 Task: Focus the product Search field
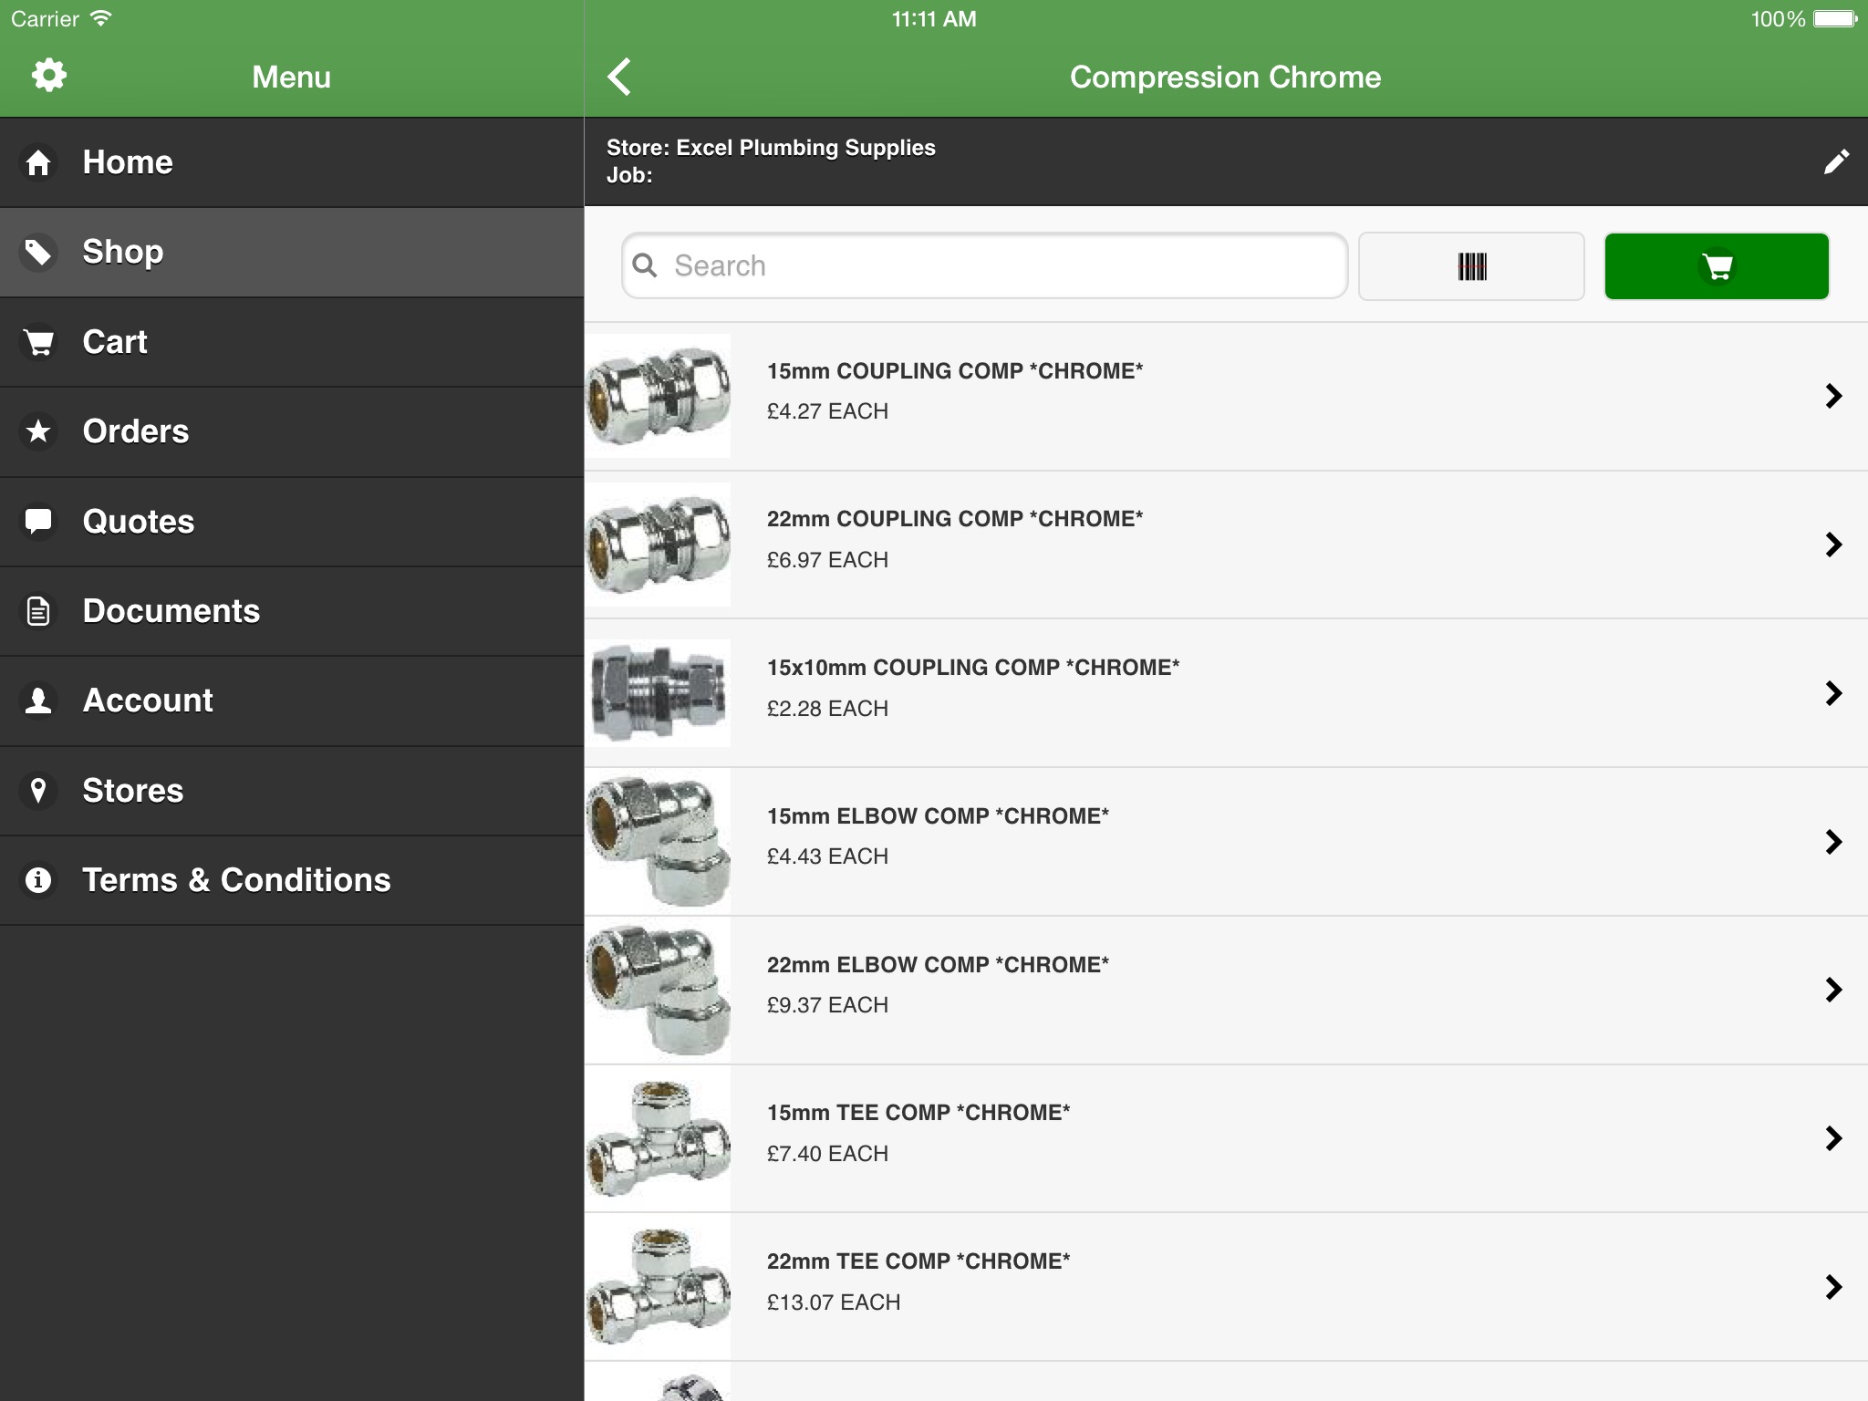click(985, 265)
